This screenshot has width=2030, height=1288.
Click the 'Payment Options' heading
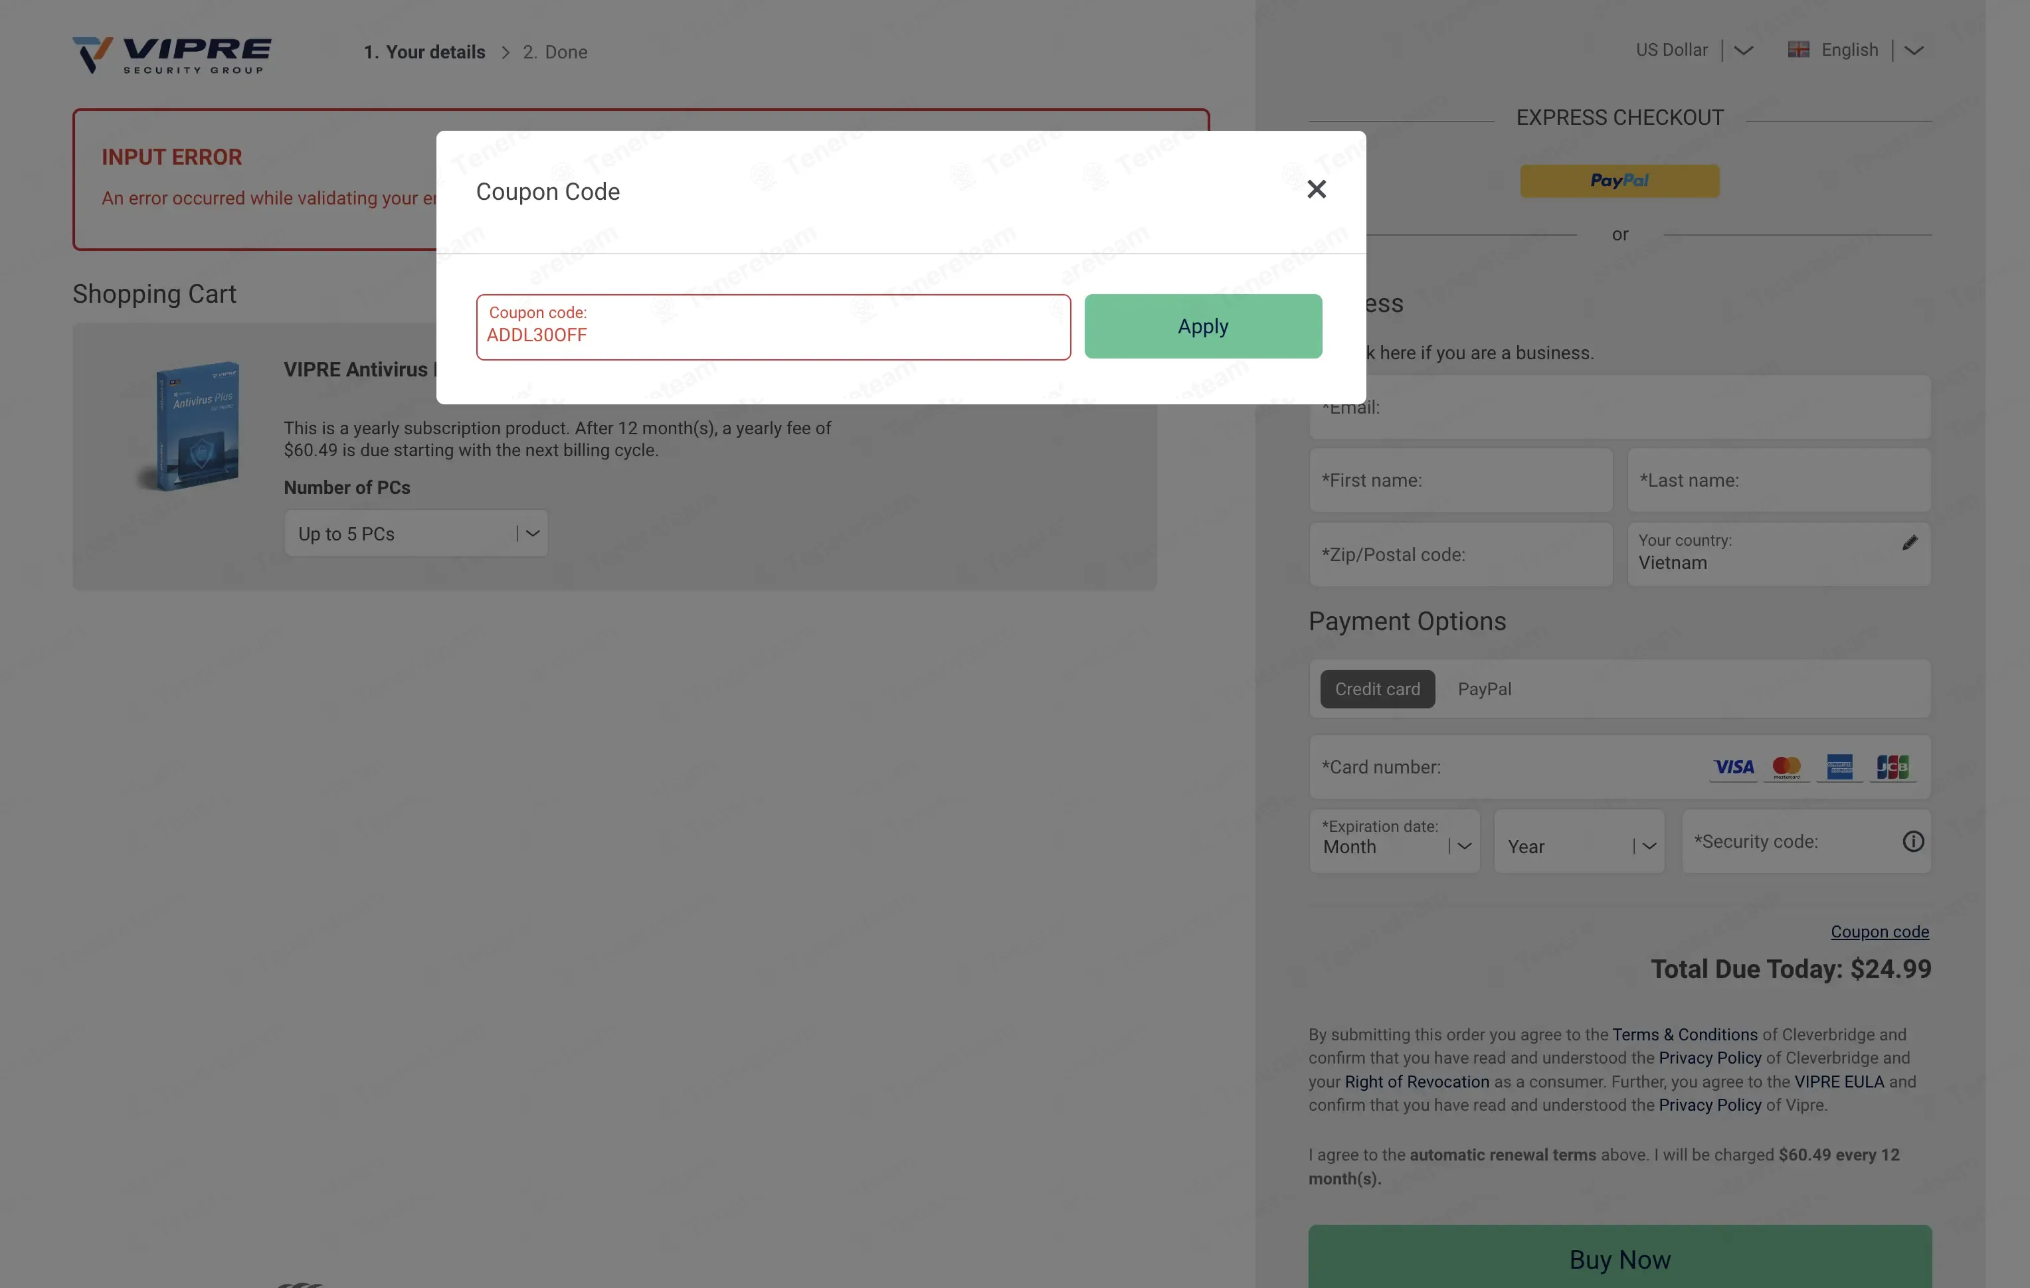(1407, 621)
